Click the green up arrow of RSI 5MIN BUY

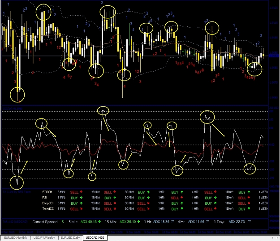click(81, 198)
